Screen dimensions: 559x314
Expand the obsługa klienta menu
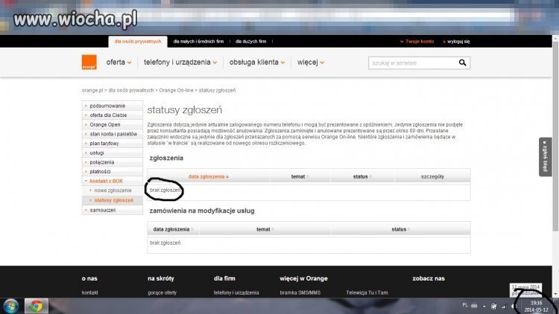(x=257, y=63)
